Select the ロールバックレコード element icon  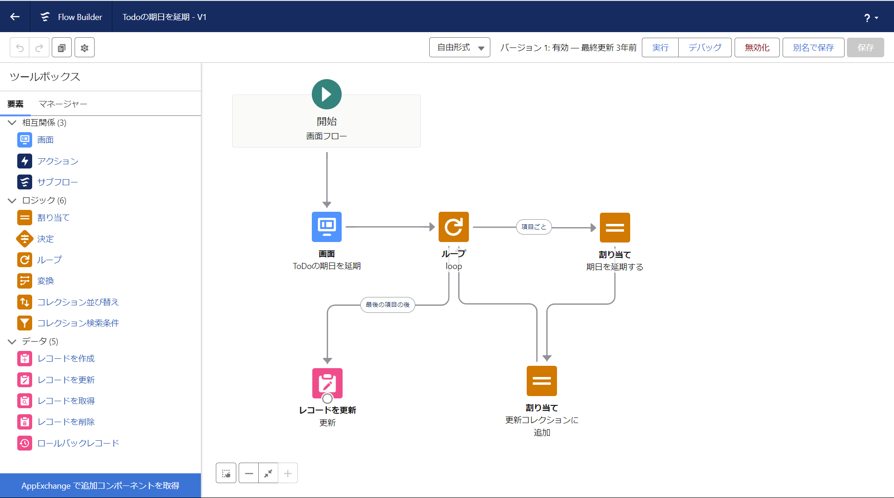(25, 443)
